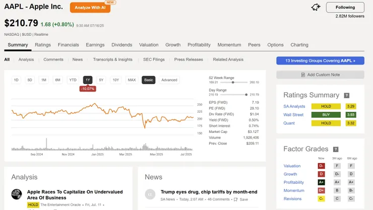373x210 pixels.
Task: Go to the Growth tab
Action: [173, 45]
